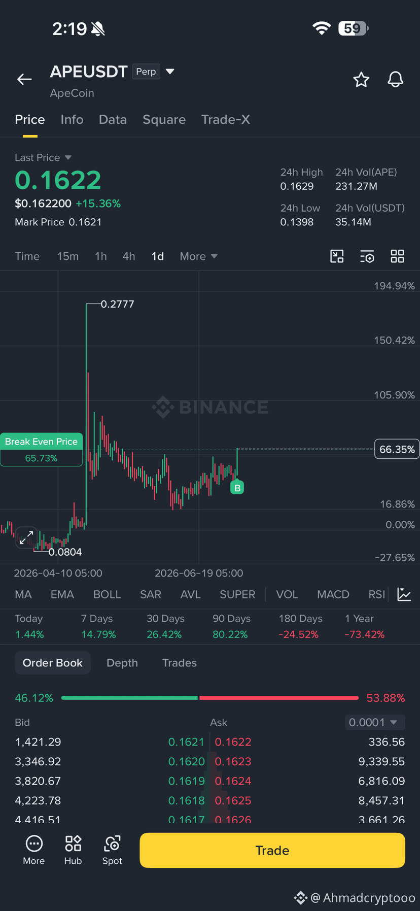Open price alert bell icon
This screenshot has width=420, height=911.
(396, 80)
